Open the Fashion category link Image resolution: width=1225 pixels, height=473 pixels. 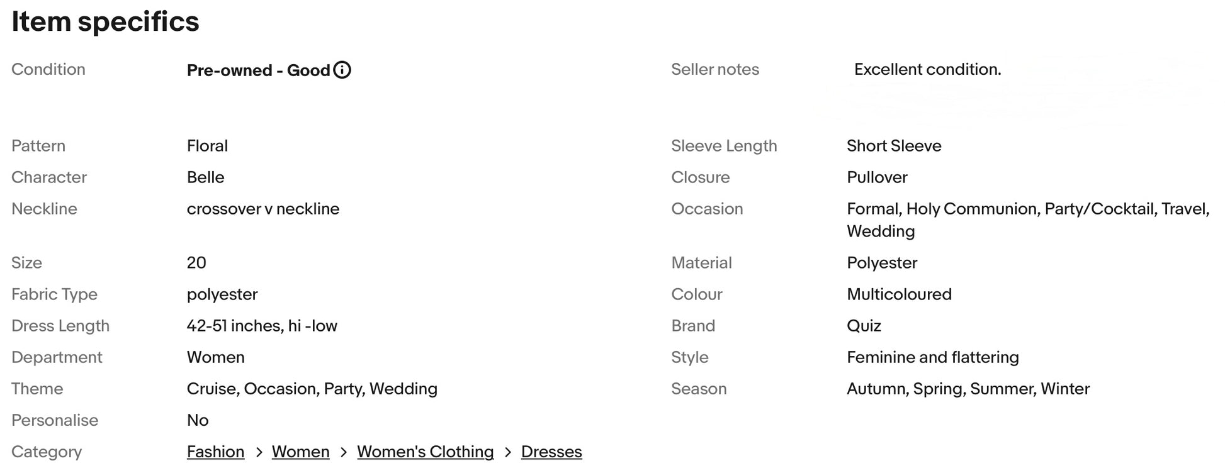coord(215,452)
